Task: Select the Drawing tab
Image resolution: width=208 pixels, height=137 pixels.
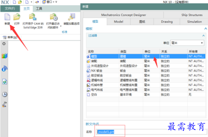Action: 167,21
